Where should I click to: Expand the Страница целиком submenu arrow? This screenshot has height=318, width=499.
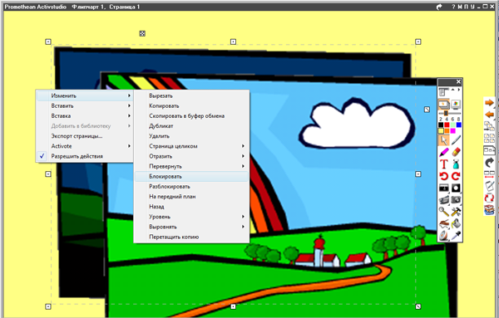pos(243,146)
